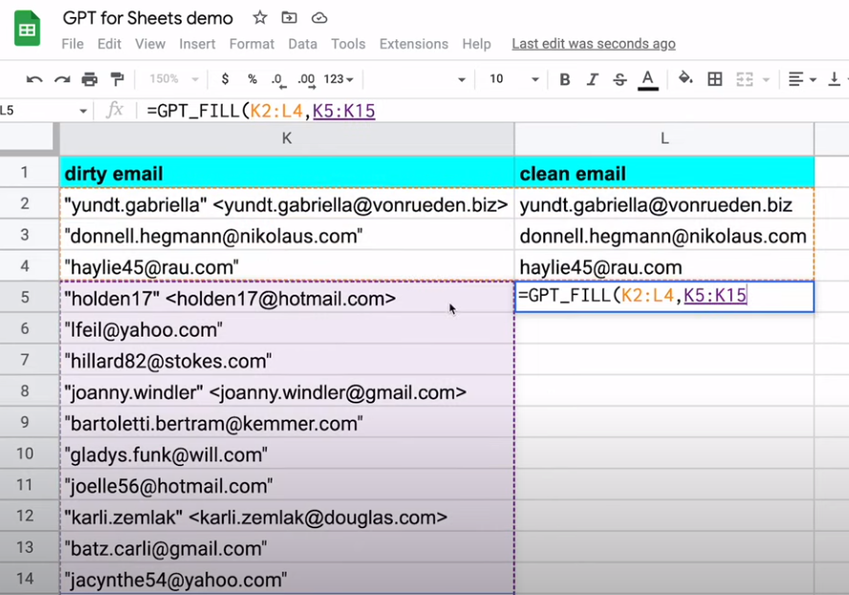Open the Extensions menu

[x=414, y=44]
